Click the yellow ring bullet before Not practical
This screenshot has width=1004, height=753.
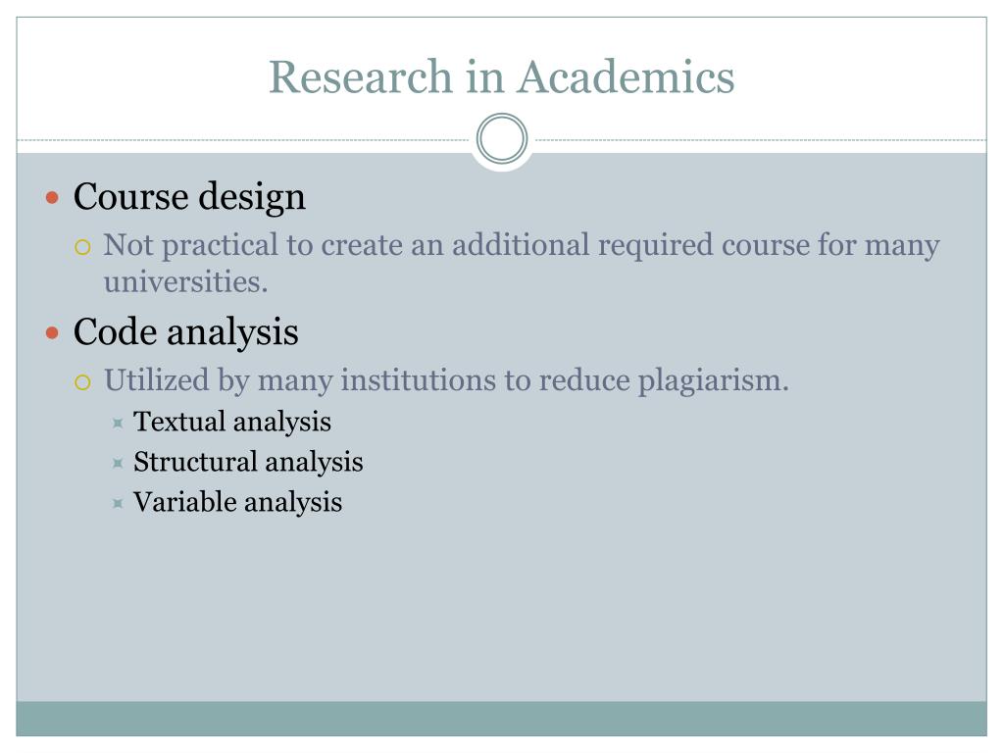click(x=82, y=247)
